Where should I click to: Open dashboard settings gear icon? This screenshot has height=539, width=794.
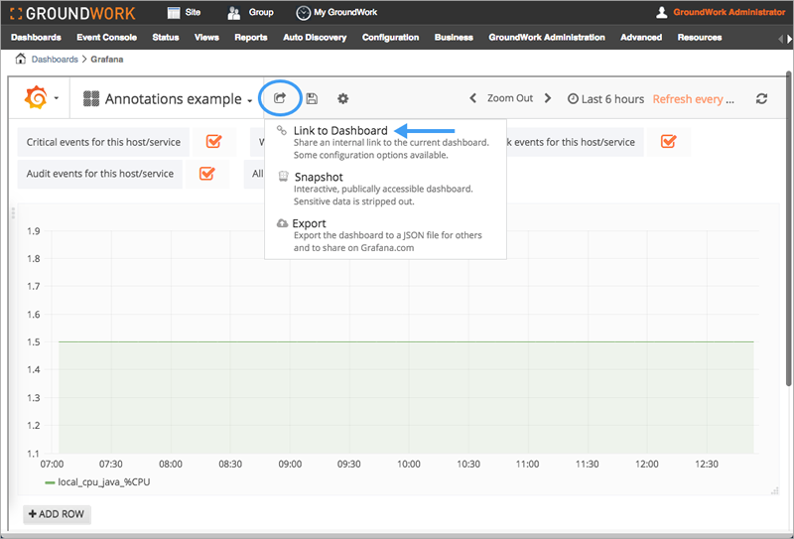point(342,99)
